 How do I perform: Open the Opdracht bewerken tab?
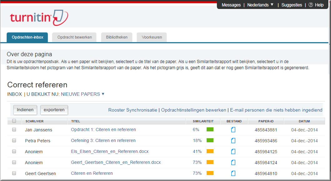click(x=74, y=37)
